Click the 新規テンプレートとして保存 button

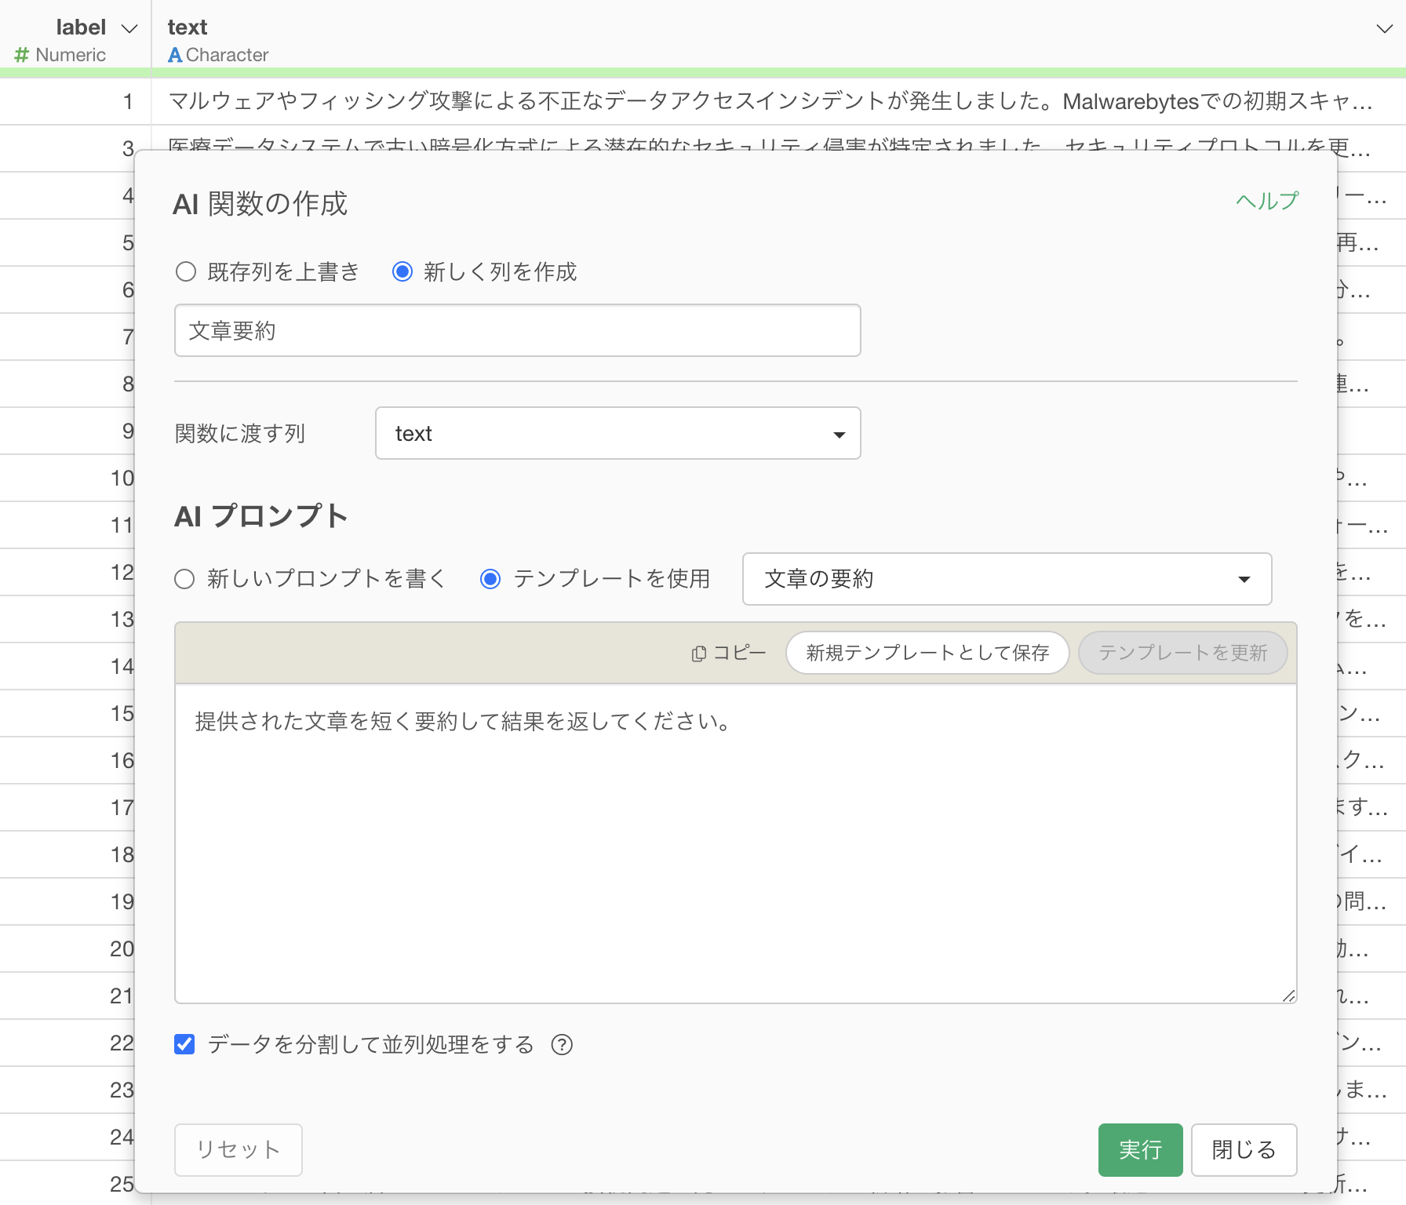[x=927, y=653]
